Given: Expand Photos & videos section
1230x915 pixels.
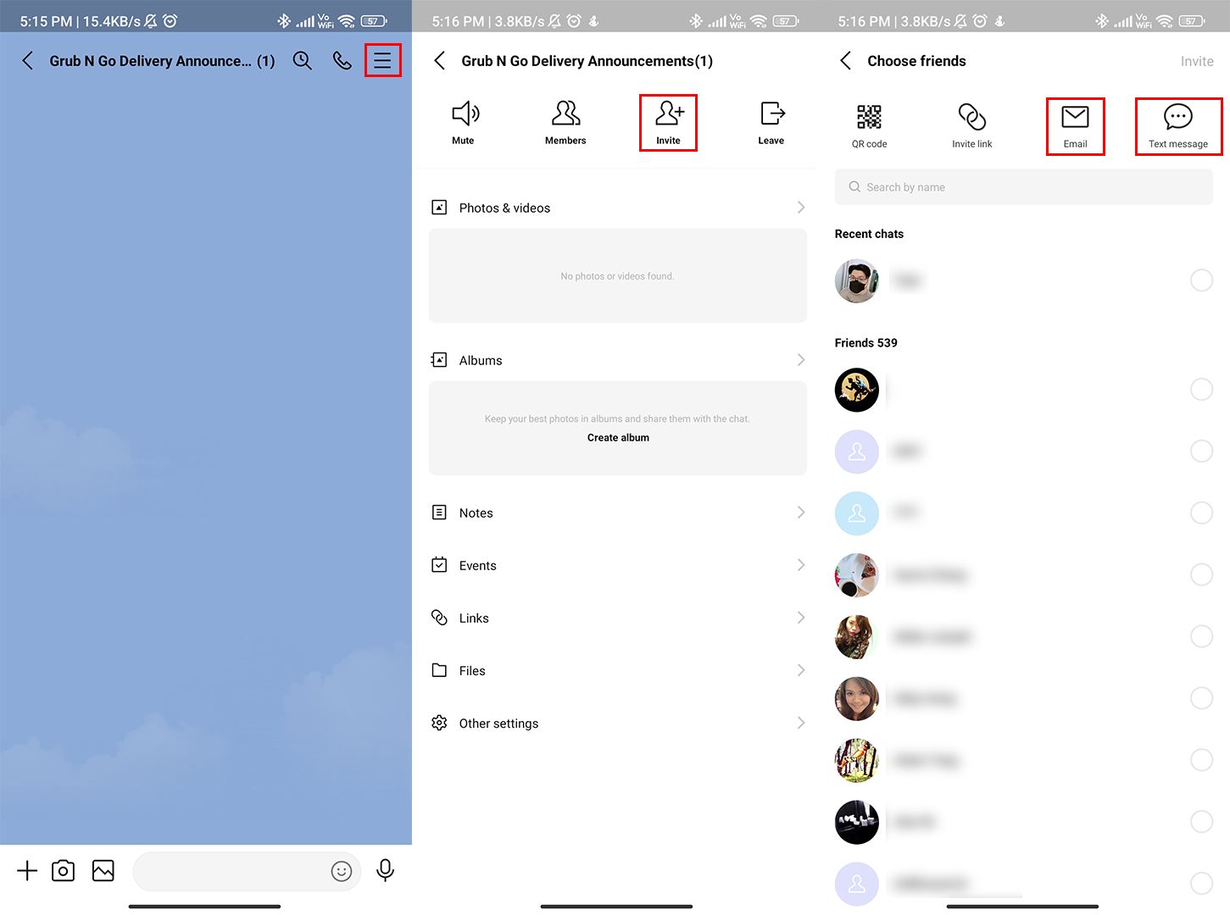Looking at the screenshot, I should point(801,208).
